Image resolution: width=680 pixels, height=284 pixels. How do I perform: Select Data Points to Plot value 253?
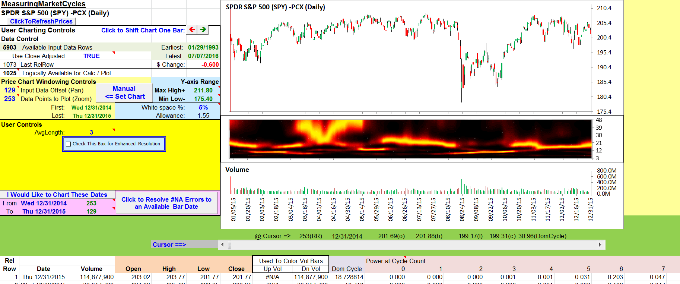[x=10, y=99]
